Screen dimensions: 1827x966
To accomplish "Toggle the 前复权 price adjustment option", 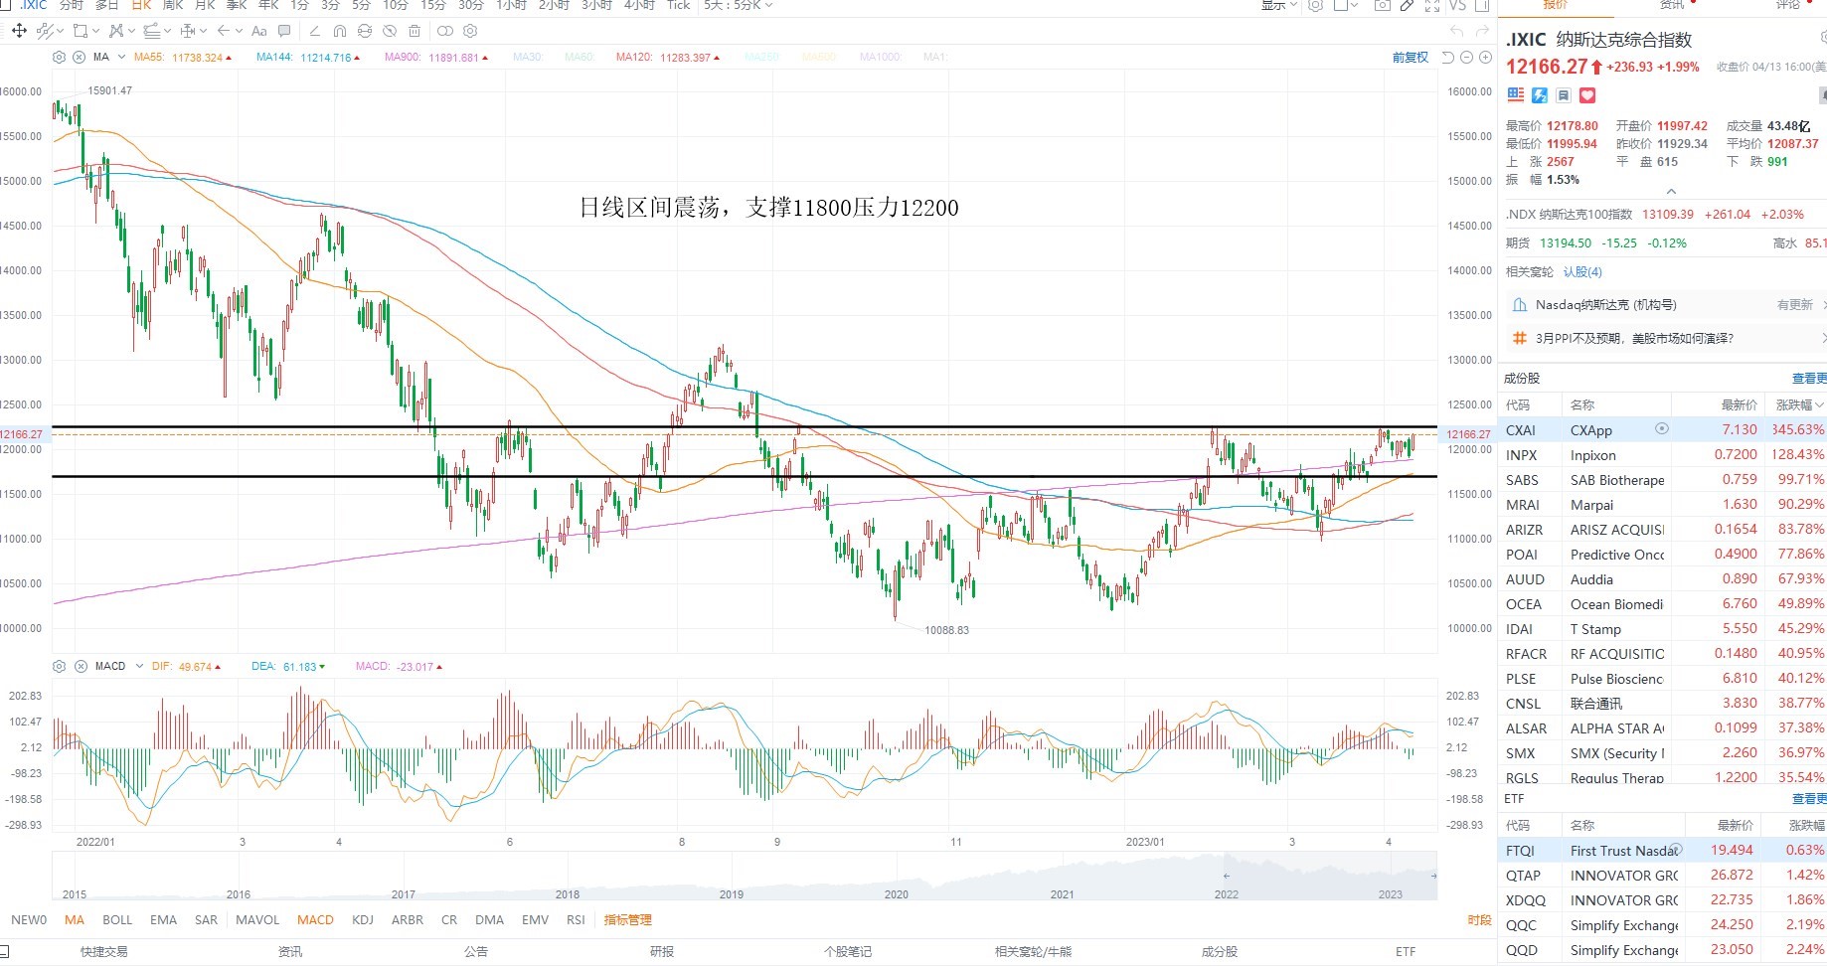I will coord(1410,58).
